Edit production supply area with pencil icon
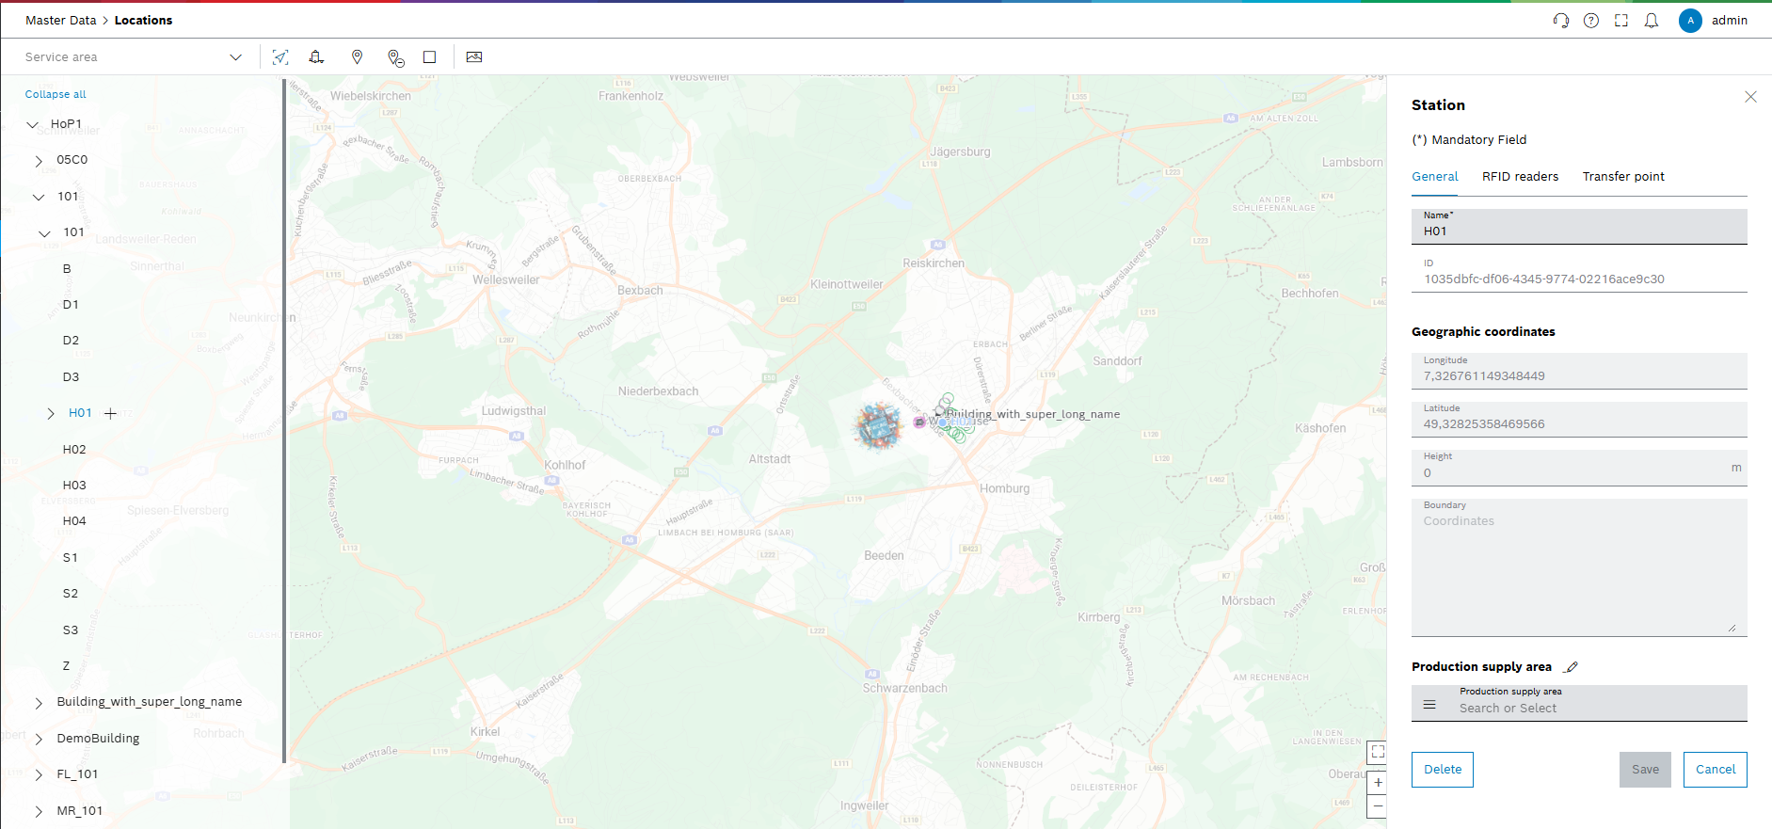Viewport: 1772px width, 829px height. click(x=1571, y=667)
